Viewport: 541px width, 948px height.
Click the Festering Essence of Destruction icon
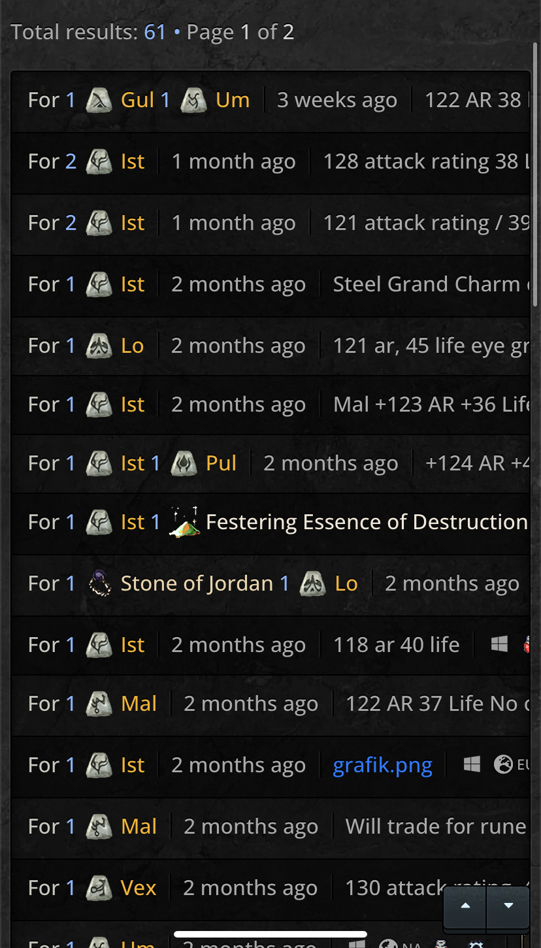coord(184,522)
